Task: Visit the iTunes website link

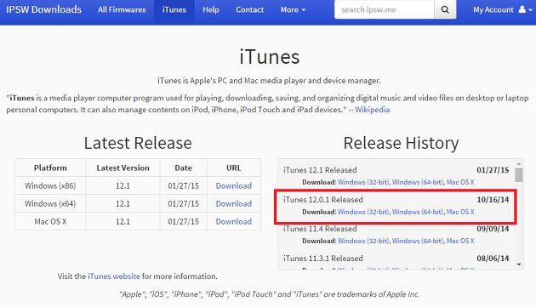Action: coord(114,276)
